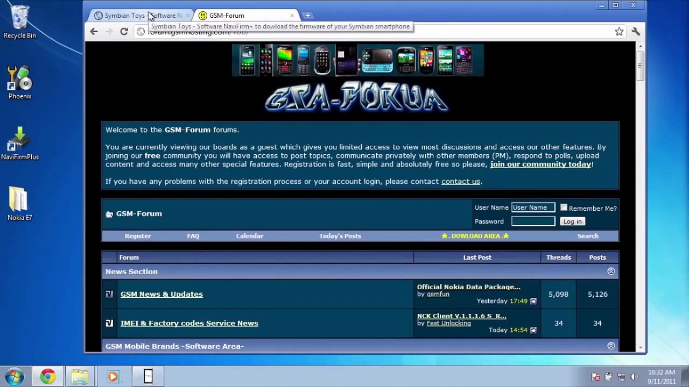This screenshot has width=689, height=387.
Task: Close the GSM-Forum tab
Action: click(x=292, y=16)
